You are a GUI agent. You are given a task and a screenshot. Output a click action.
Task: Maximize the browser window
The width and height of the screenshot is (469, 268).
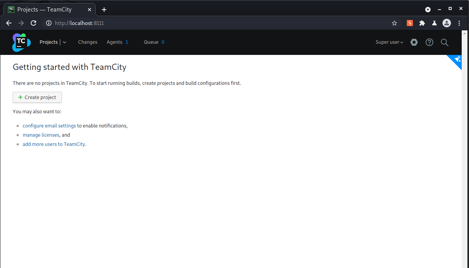point(450,8)
